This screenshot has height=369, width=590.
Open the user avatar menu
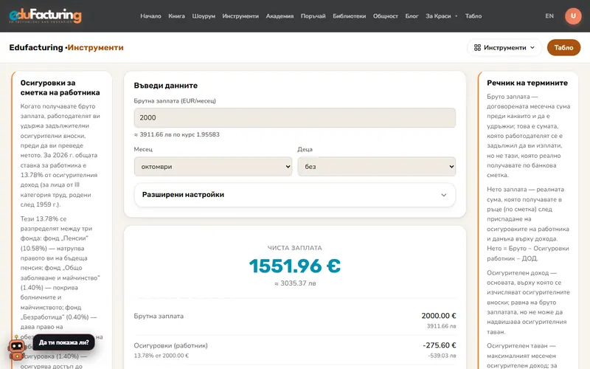(x=573, y=15)
